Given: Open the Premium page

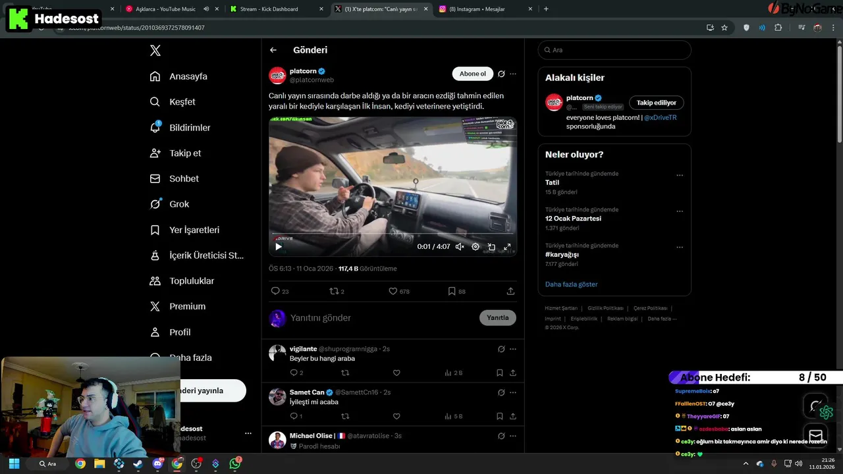Looking at the screenshot, I should tap(178, 307).
